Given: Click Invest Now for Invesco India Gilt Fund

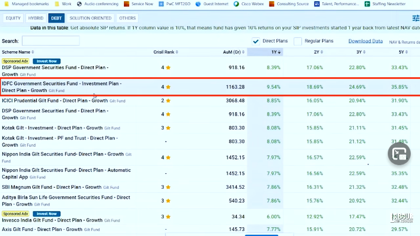Looking at the screenshot, I should coord(47,214).
